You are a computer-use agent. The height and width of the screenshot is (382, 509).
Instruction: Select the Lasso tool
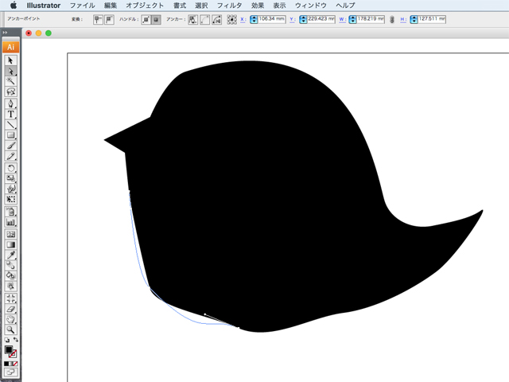click(x=10, y=92)
